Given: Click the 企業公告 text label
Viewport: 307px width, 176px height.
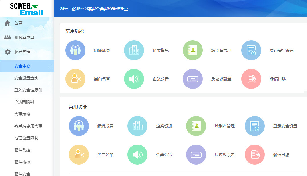Looking at the screenshot, I should pyautogui.click(x=161, y=79).
